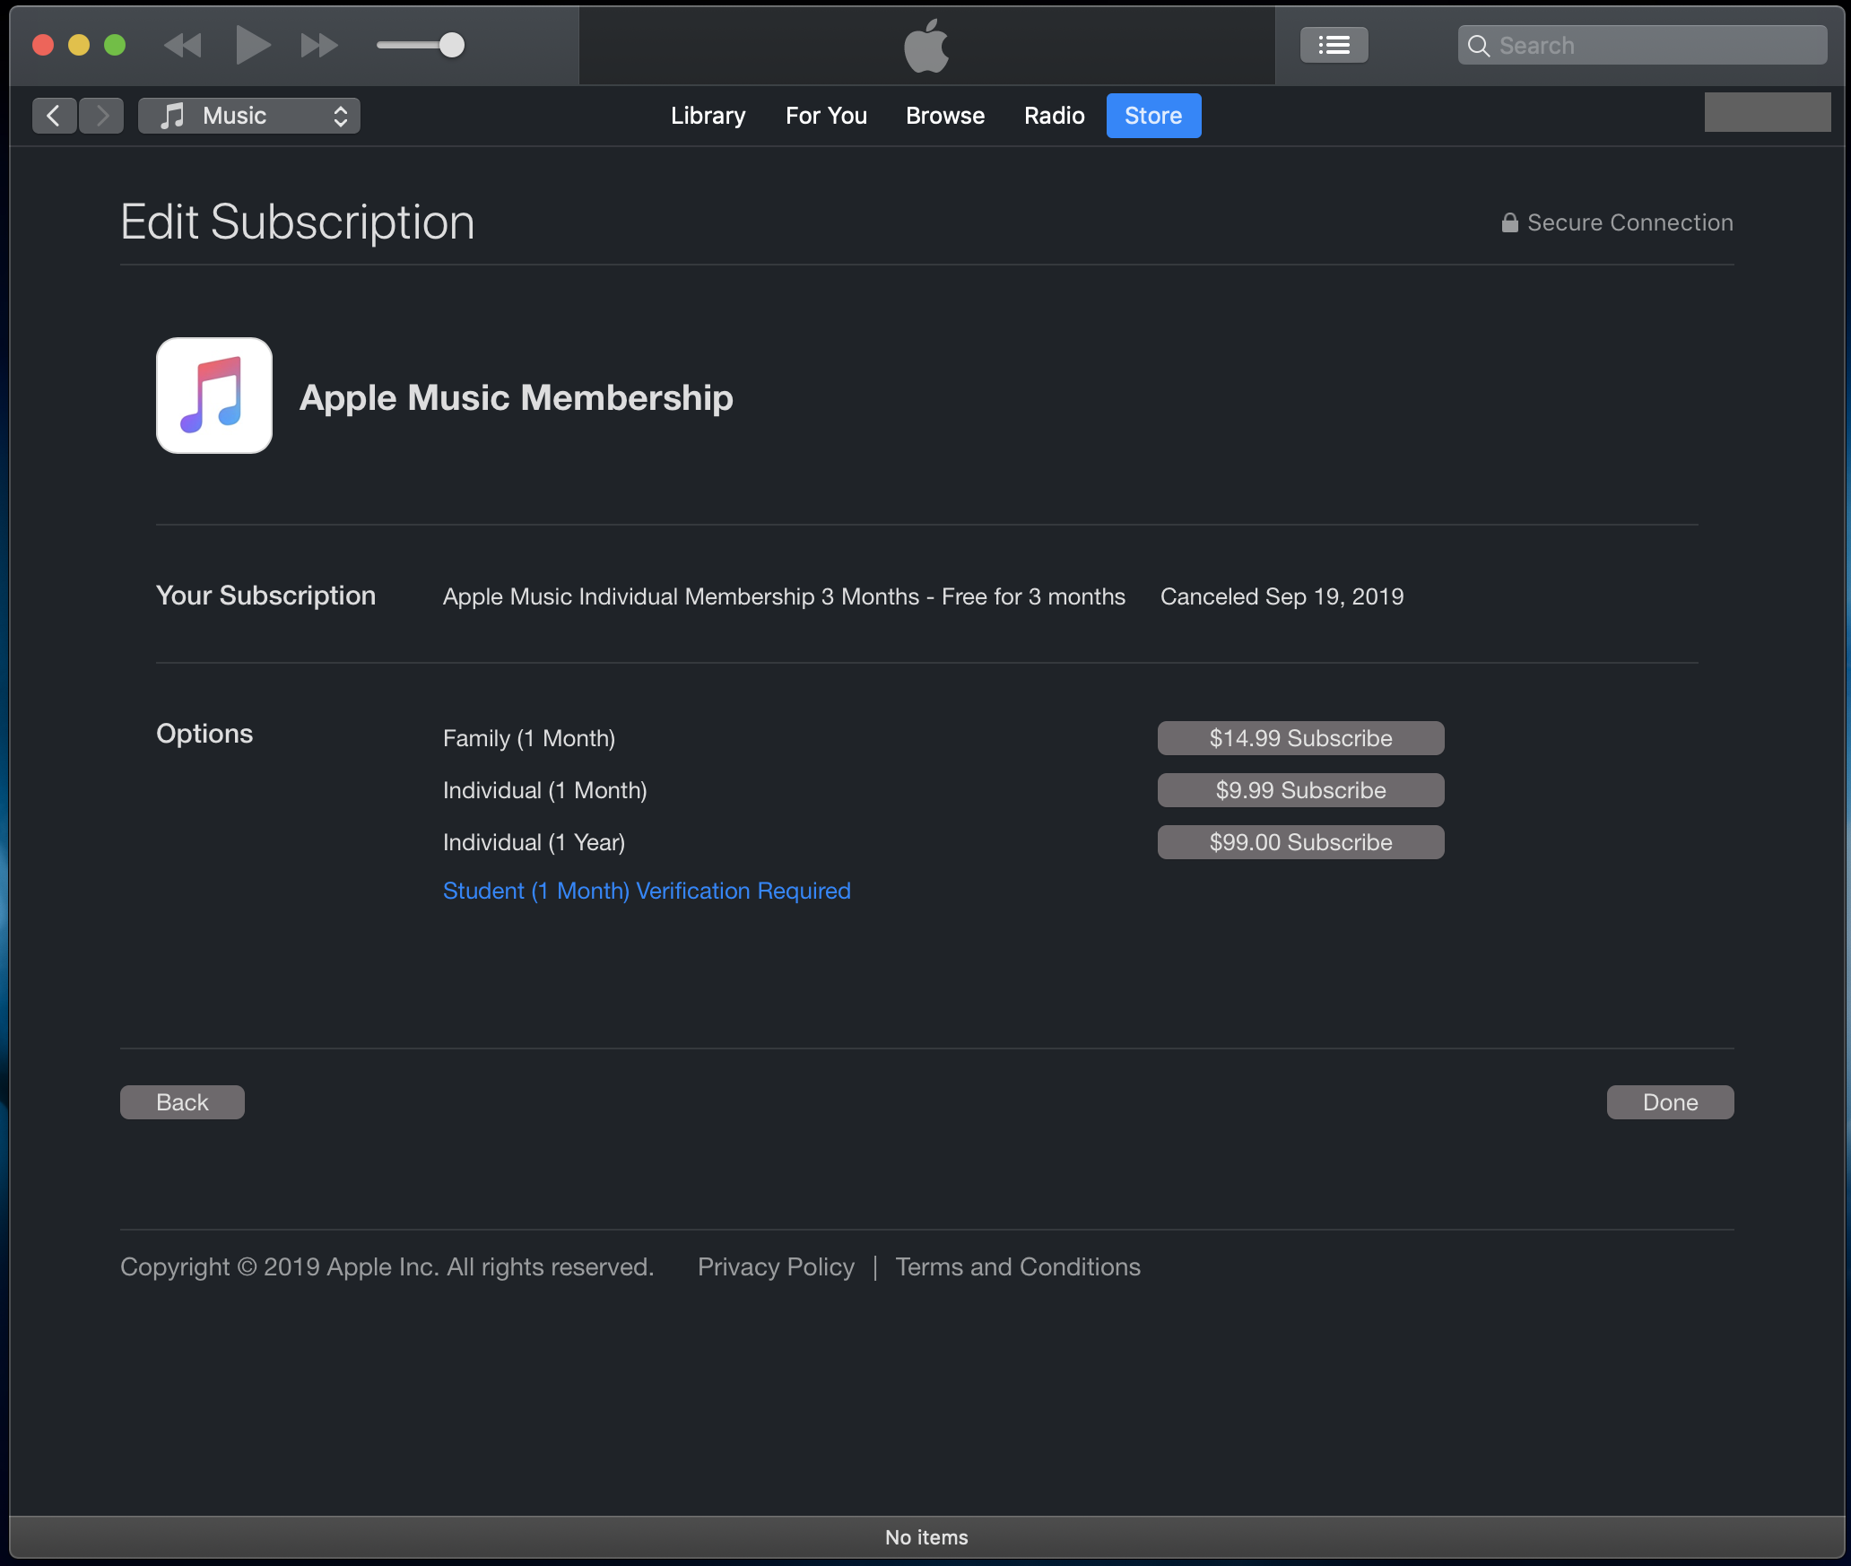1851x1566 pixels.
Task: Switch to the Library tab
Action: pos(708,116)
